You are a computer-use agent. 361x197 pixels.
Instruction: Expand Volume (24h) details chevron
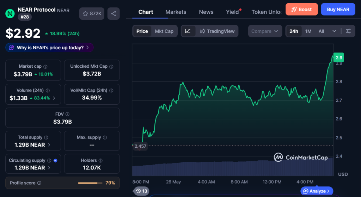pyautogui.click(x=54, y=98)
